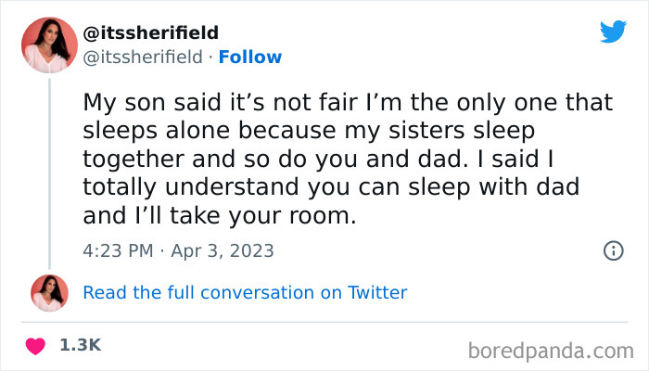Click the tweet's last line "and I'll take your room."
Image resolution: width=649 pixels, height=371 pixels.
[220, 216]
